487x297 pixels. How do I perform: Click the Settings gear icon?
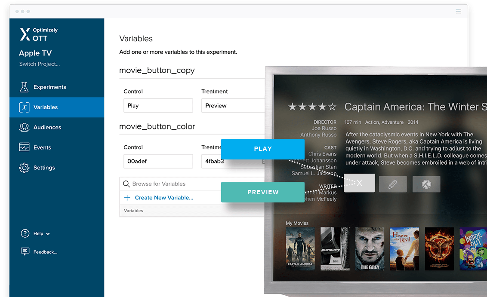tap(24, 168)
